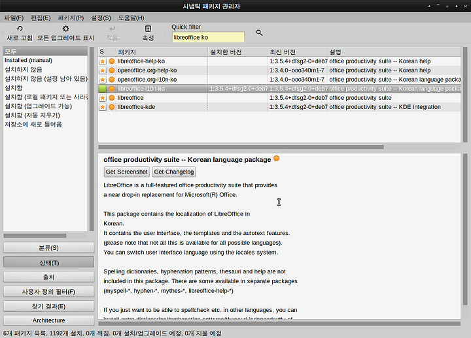This screenshot has width=471, height=338.
Task: Click the Architecture button
Action: tap(48, 320)
